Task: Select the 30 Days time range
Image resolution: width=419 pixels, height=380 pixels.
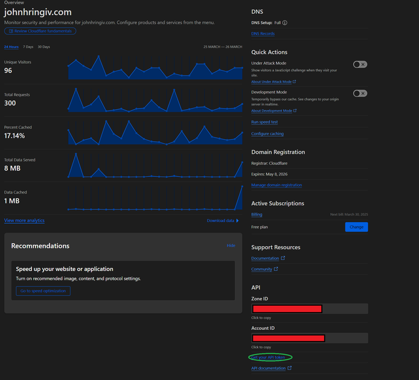Action: pos(43,46)
